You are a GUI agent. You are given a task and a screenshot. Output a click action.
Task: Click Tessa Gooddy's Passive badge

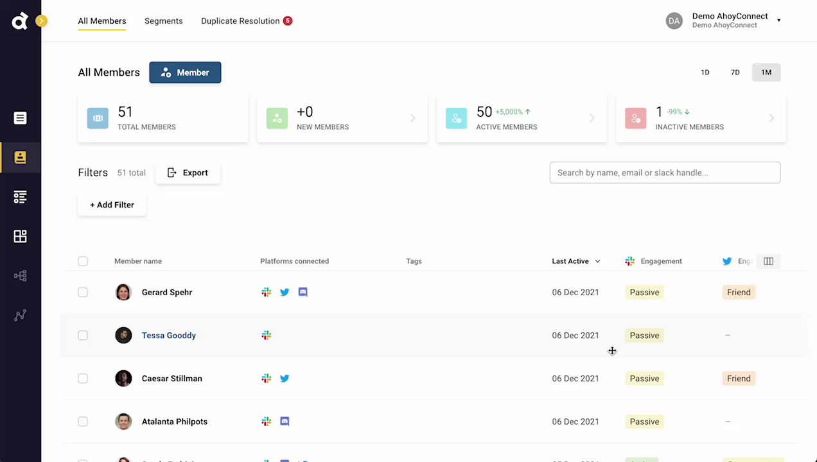644,335
